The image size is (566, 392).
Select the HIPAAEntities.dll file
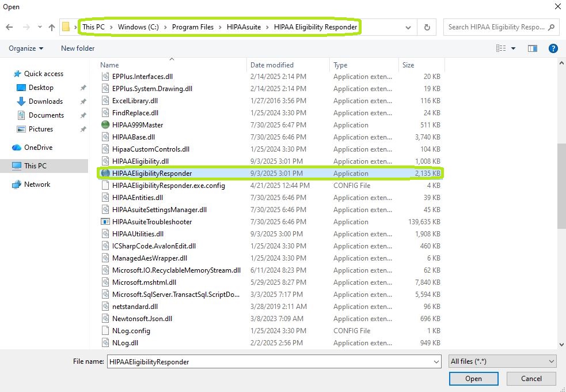137,198
